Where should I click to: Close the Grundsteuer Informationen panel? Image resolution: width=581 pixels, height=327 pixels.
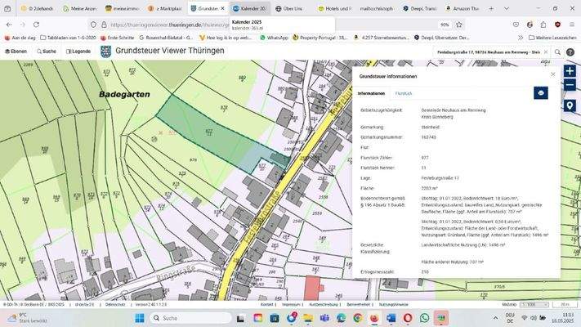[552, 74]
